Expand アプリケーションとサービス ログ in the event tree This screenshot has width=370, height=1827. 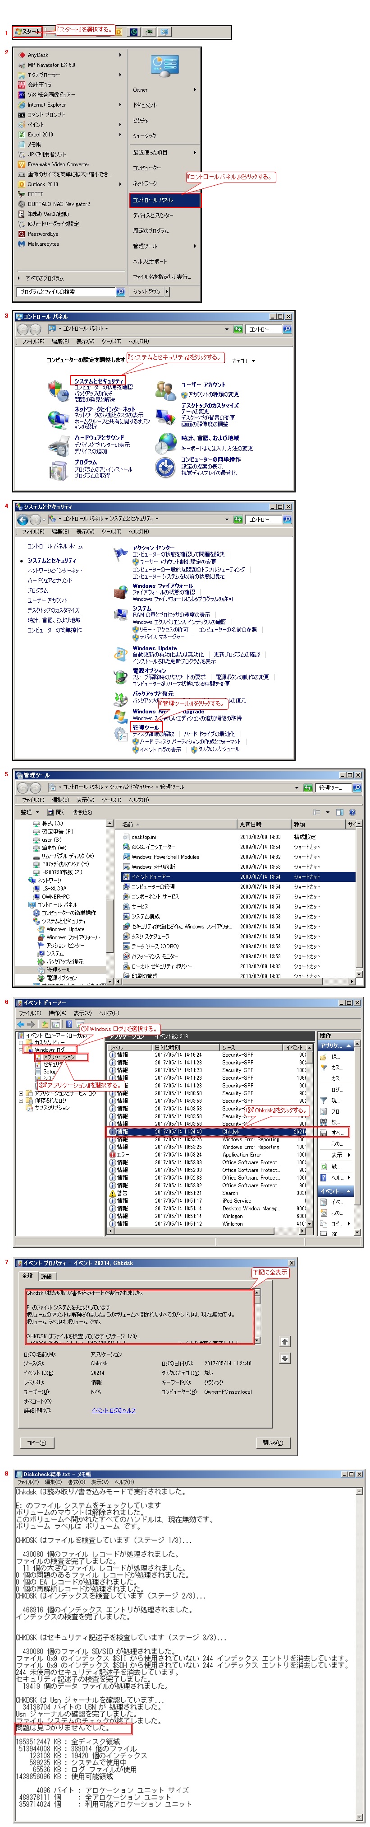[21, 1093]
